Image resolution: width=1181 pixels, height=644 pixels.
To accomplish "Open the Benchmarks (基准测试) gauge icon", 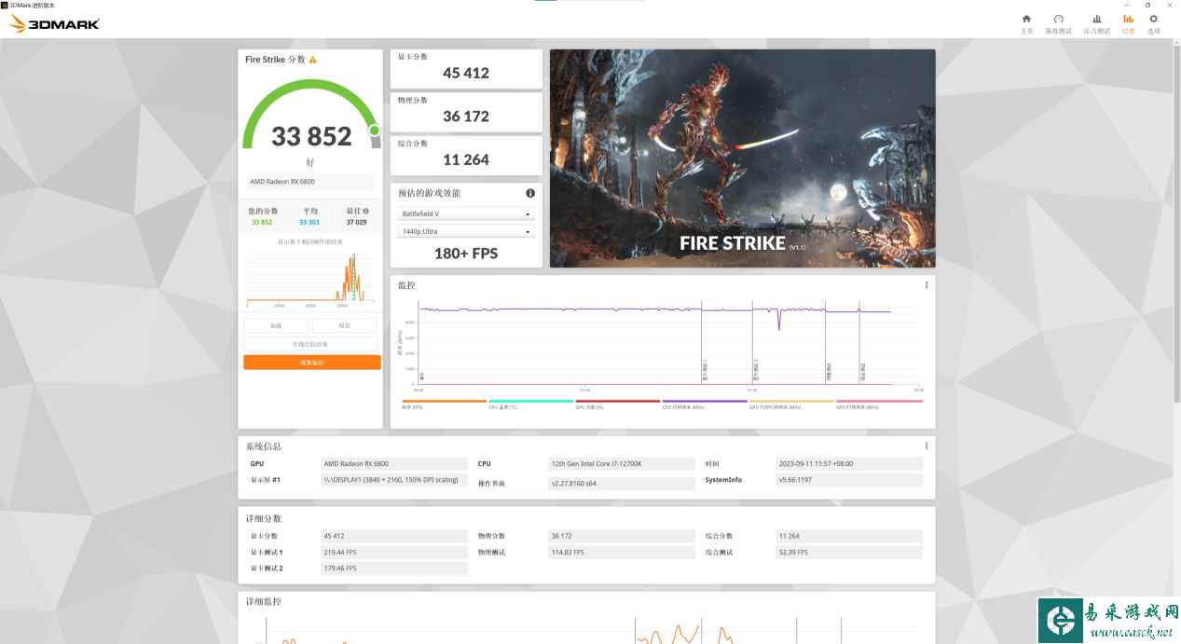I will [x=1058, y=19].
